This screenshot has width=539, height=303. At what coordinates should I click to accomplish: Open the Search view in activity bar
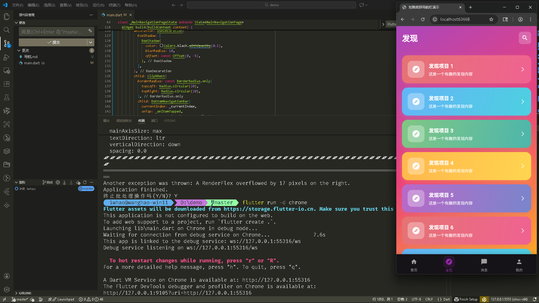[7, 30]
